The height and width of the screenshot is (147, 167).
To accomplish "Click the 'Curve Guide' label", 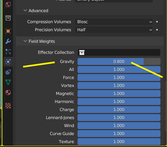I will coord(62,134).
